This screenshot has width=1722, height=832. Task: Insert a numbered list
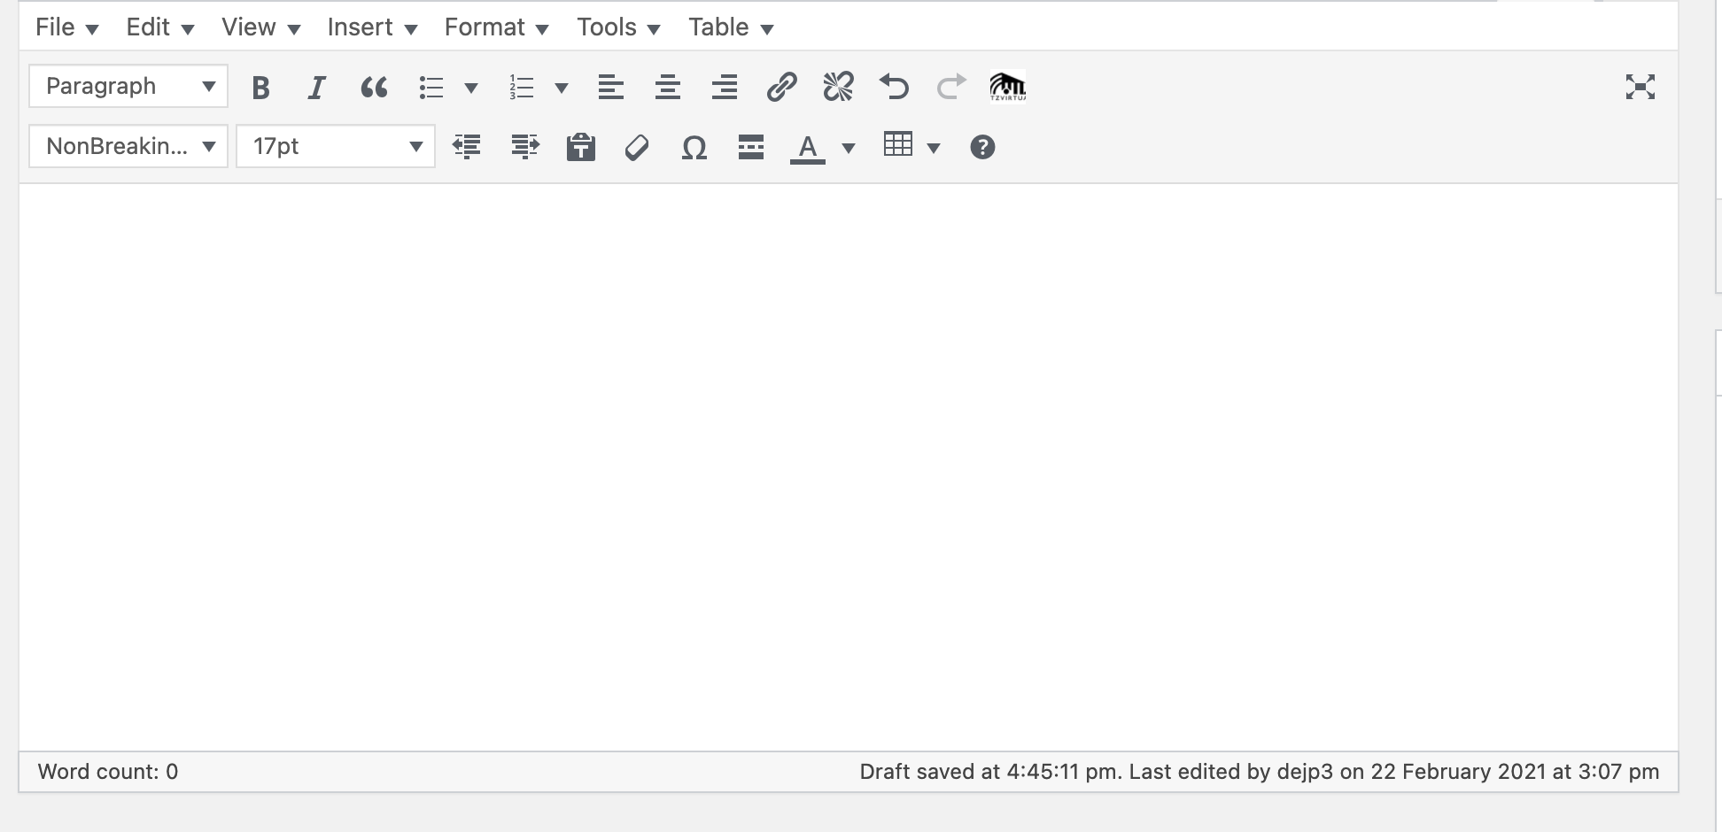point(522,87)
